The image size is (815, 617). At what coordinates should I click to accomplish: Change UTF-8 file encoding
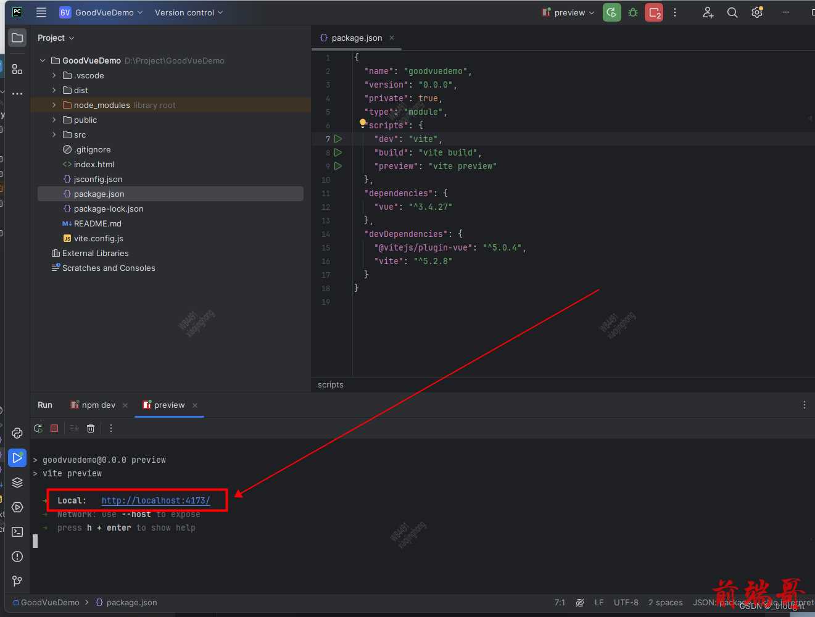[626, 602]
